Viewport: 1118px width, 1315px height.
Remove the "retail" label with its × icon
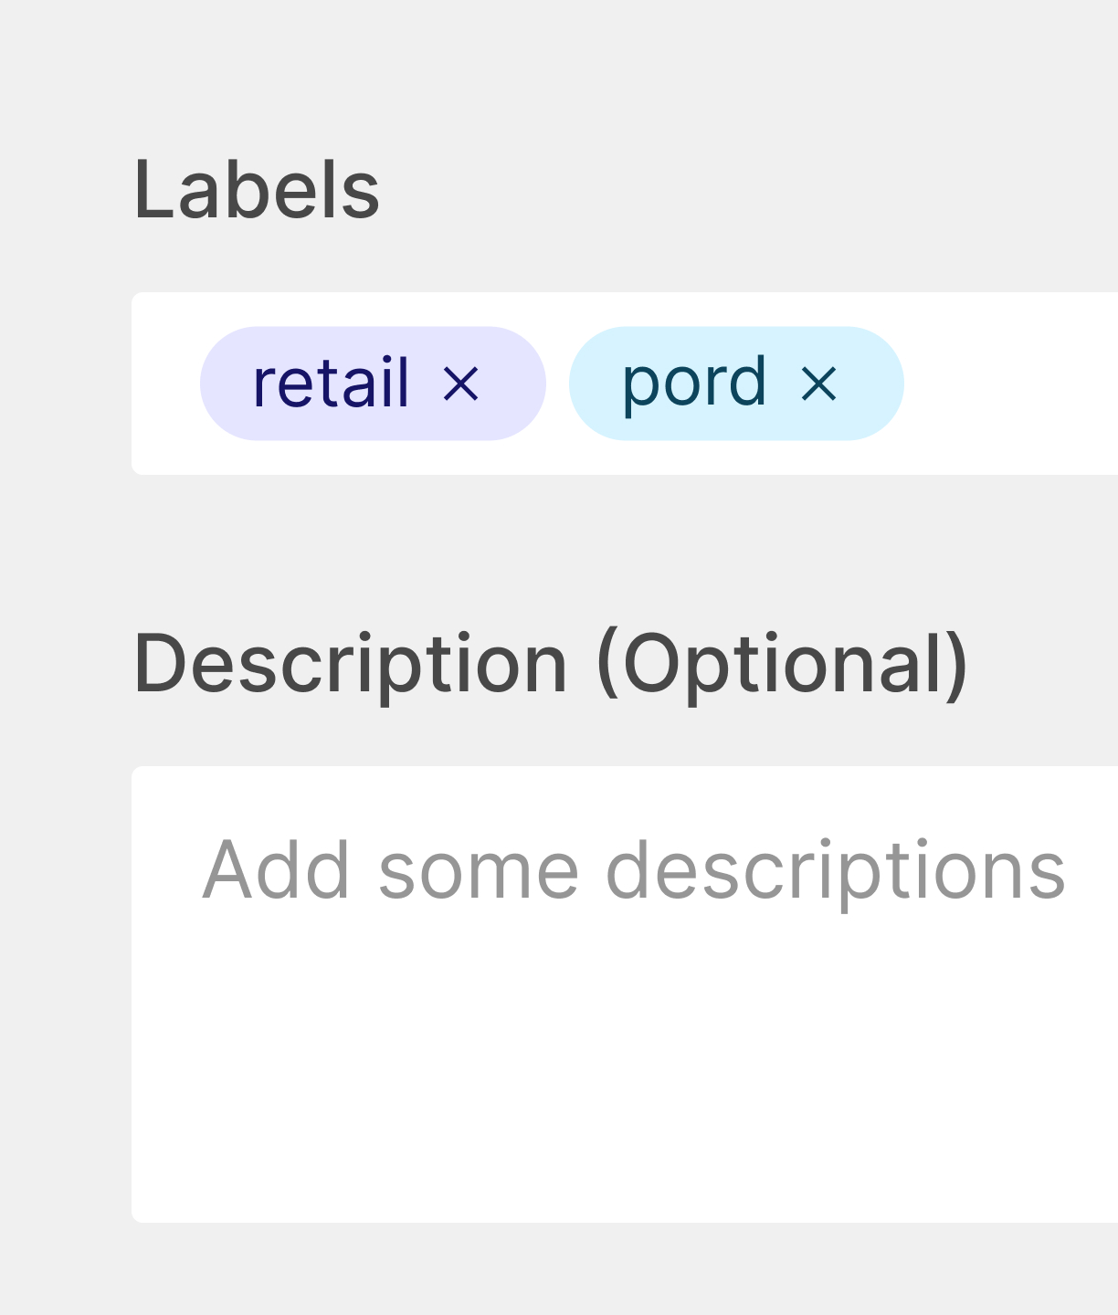click(x=461, y=384)
